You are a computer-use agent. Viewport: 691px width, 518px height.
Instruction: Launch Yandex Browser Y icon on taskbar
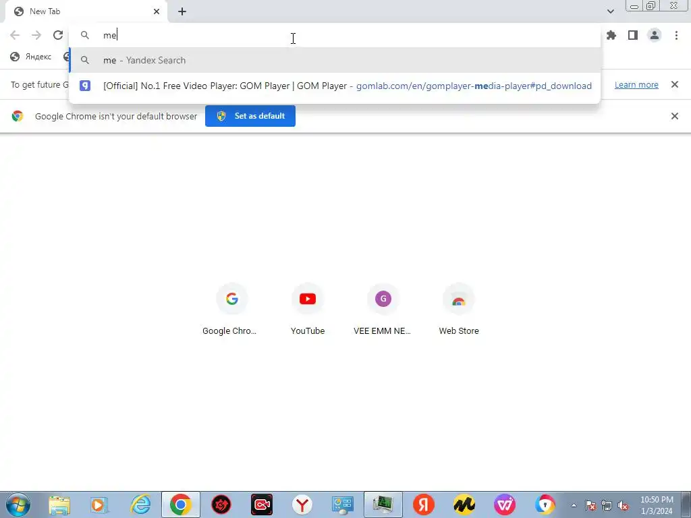coord(302,505)
